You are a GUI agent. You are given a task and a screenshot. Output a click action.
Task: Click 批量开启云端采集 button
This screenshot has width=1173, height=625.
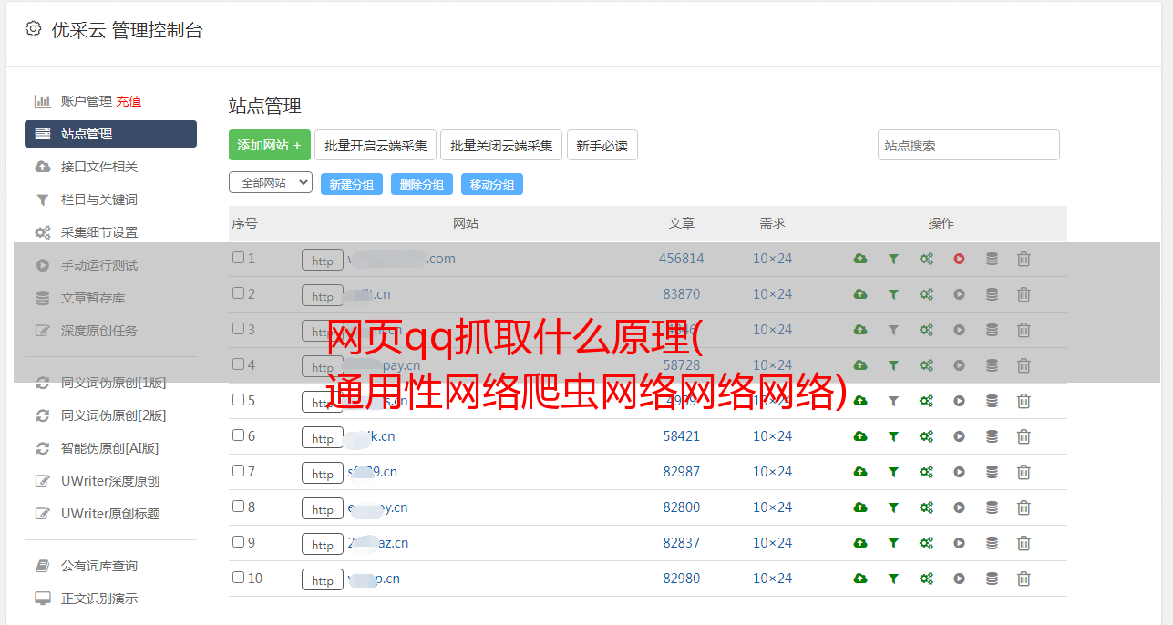pyautogui.click(x=376, y=145)
